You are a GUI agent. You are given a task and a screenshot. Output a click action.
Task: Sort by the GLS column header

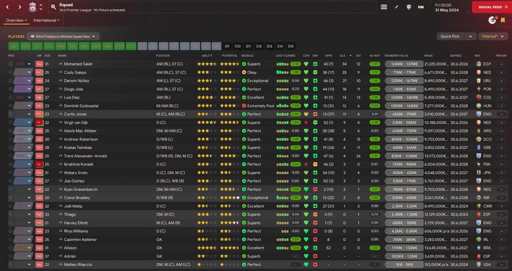pos(342,55)
